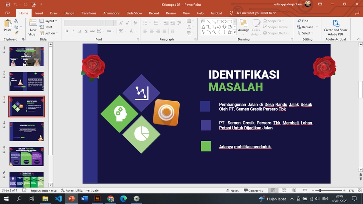This screenshot has height=204, width=363.
Task: Click Create and Share Adobe PDF icon
Action: [336, 23]
